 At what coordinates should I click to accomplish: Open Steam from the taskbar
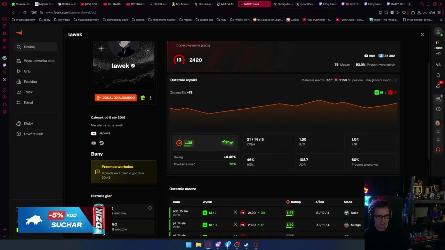[246, 245]
